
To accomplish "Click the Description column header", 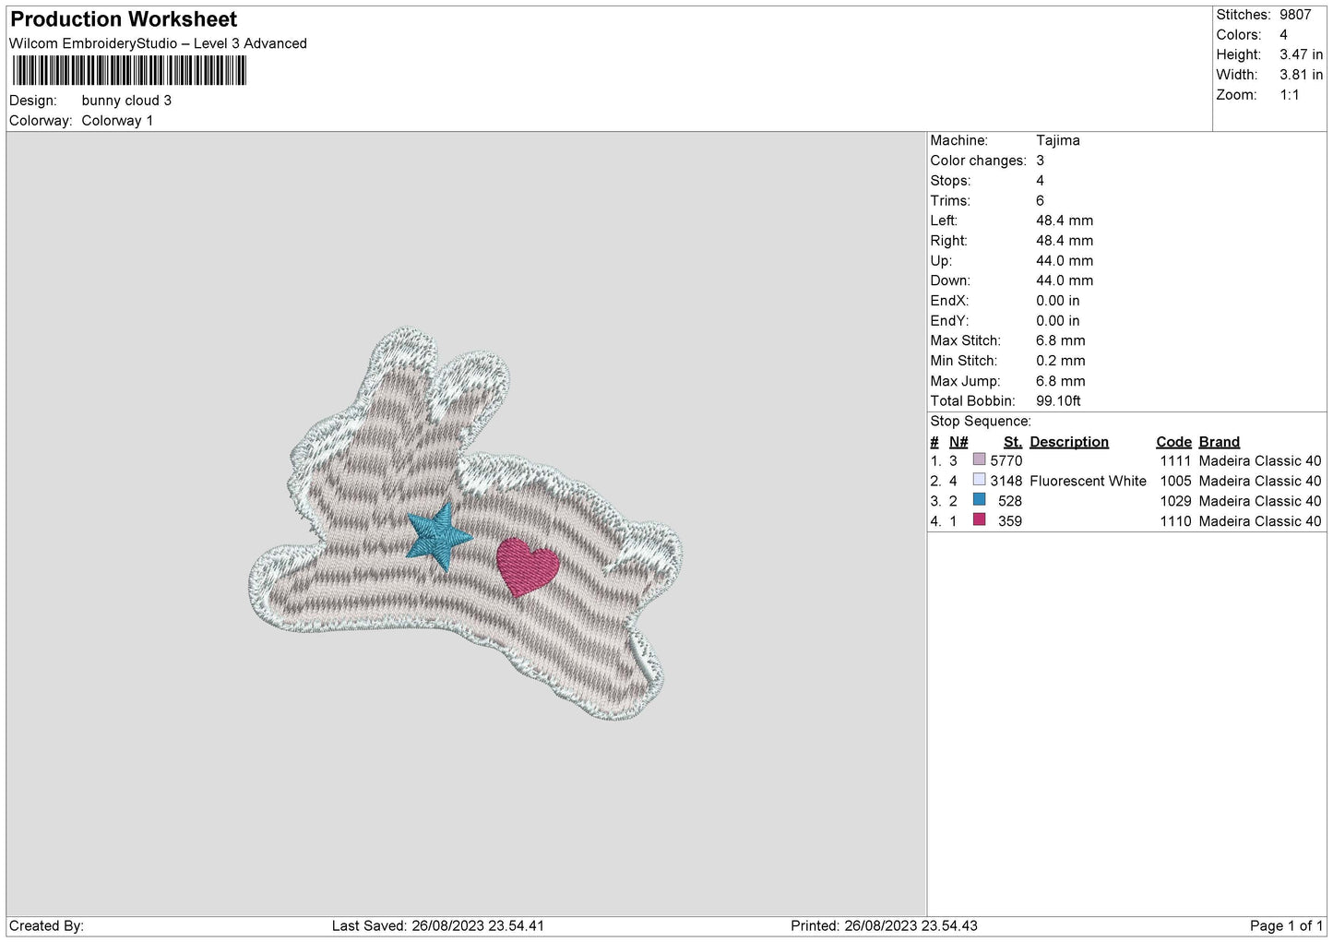I will tap(1069, 442).
